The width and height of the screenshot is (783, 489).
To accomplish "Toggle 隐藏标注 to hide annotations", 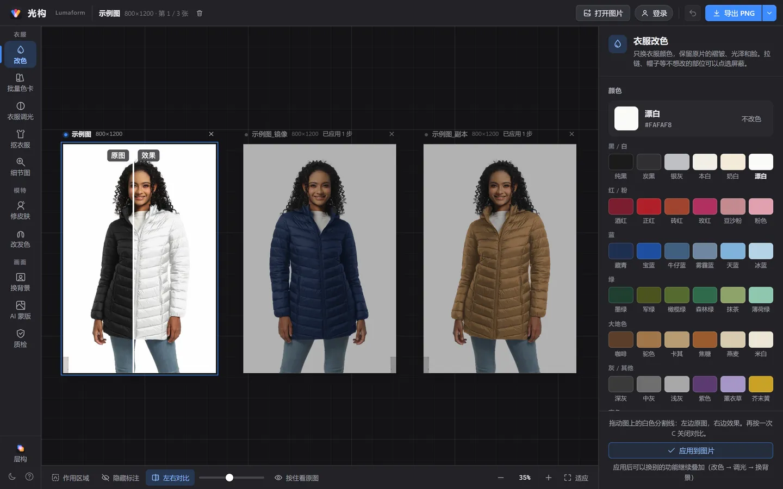I will [x=120, y=478].
